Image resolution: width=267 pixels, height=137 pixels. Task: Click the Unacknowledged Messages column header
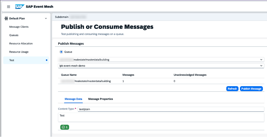pos(190,75)
